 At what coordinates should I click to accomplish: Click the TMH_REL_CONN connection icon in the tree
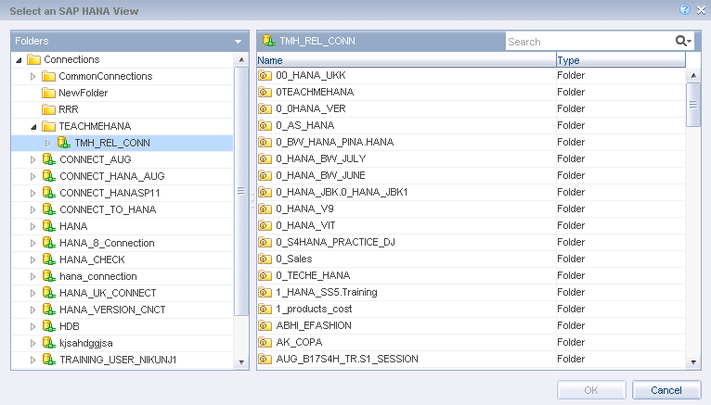click(64, 143)
